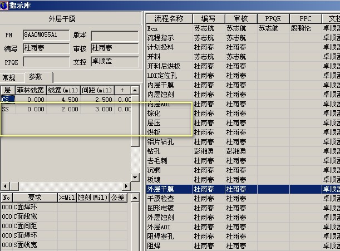The width and height of the screenshot is (340, 251).
Task: Click the 要求 column header
Action: (35, 198)
